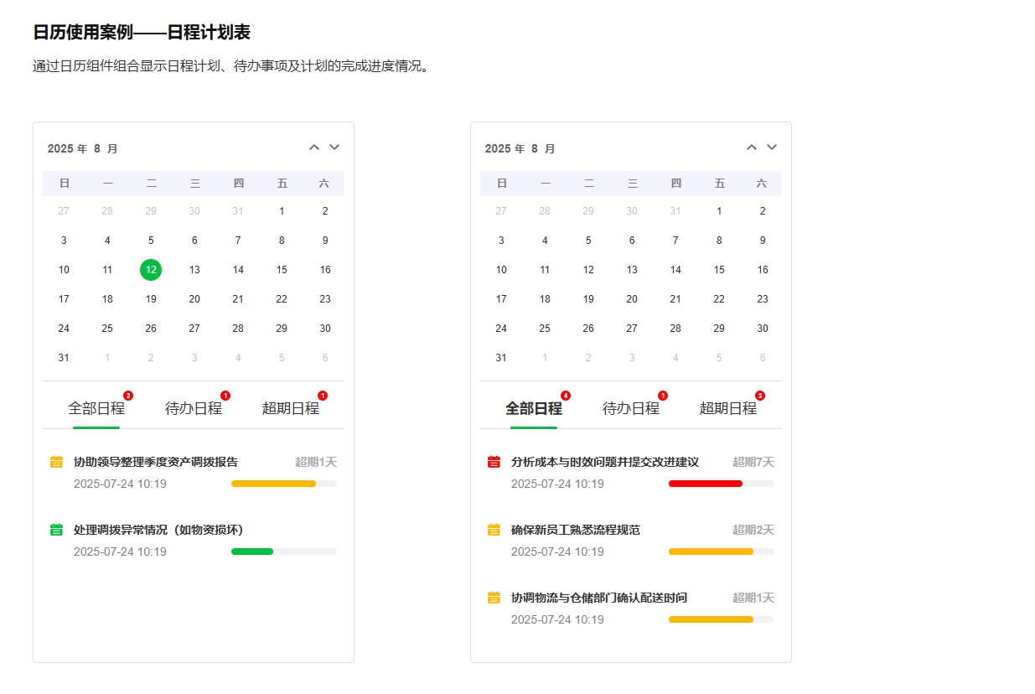Image resolution: width=1035 pixels, height=694 pixels.
Task: Click 2025 年 8 月 header in right calendar
Action: coord(520,148)
